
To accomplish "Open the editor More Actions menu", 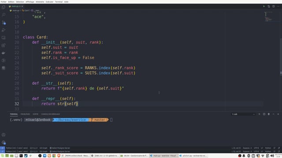I will (x=278, y=6).
